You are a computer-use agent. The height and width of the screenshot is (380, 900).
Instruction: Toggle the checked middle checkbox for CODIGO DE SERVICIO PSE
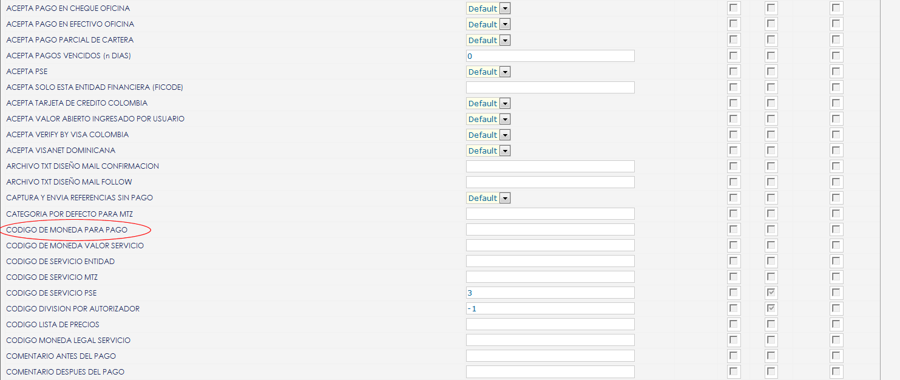pos(771,293)
